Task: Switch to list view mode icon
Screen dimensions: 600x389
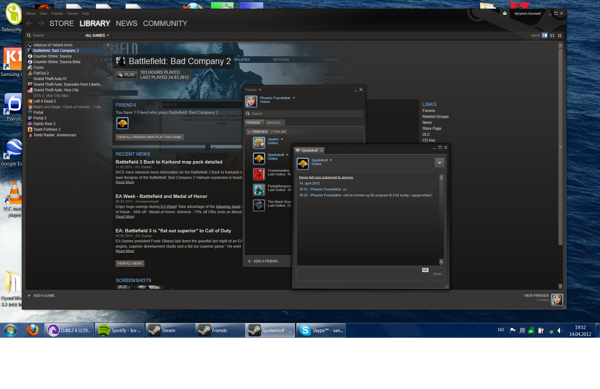Action: [552, 35]
